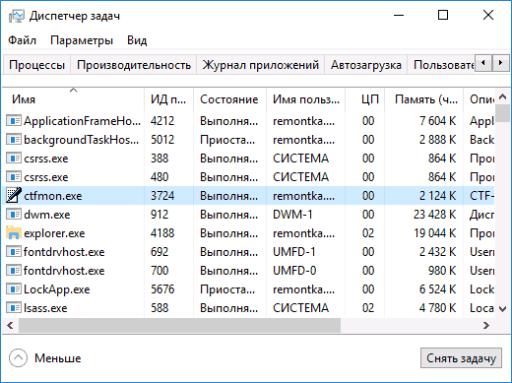Sort by the Память column header

point(424,99)
